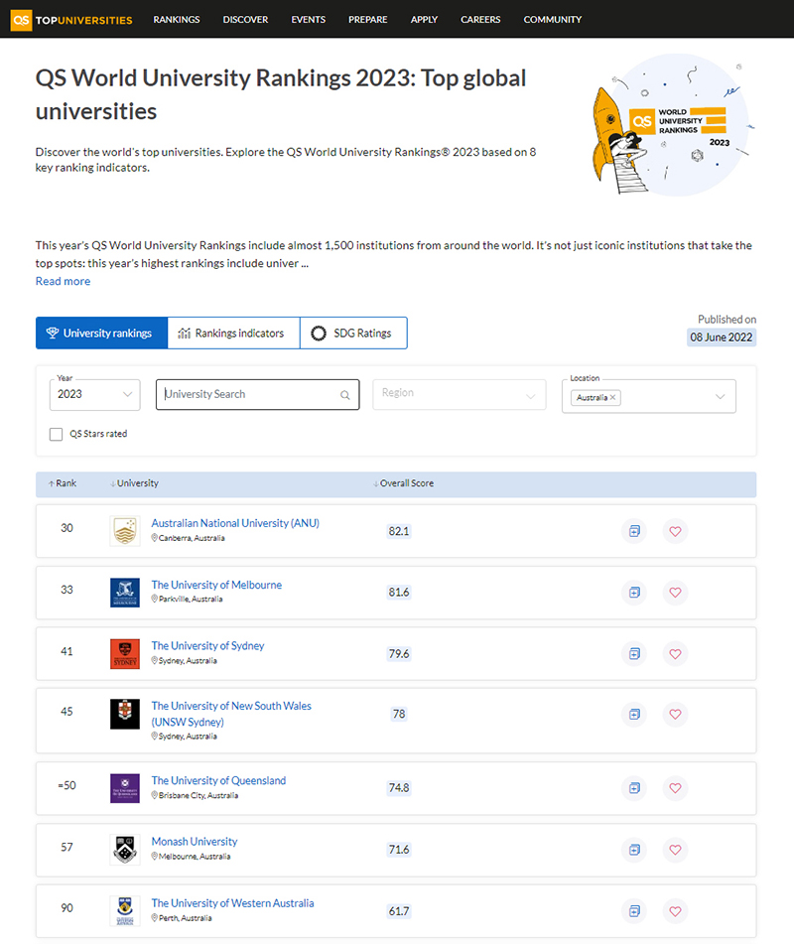Click the QS TopUniversities logo
The image size is (794, 944).
pyautogui.click(x=71, y=20)
